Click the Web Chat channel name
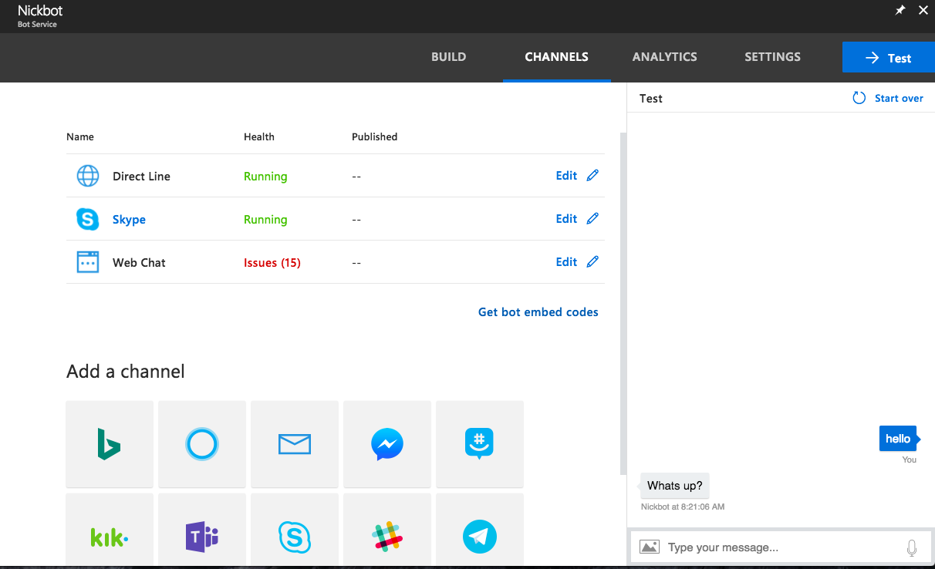 [x=139, y=263]
